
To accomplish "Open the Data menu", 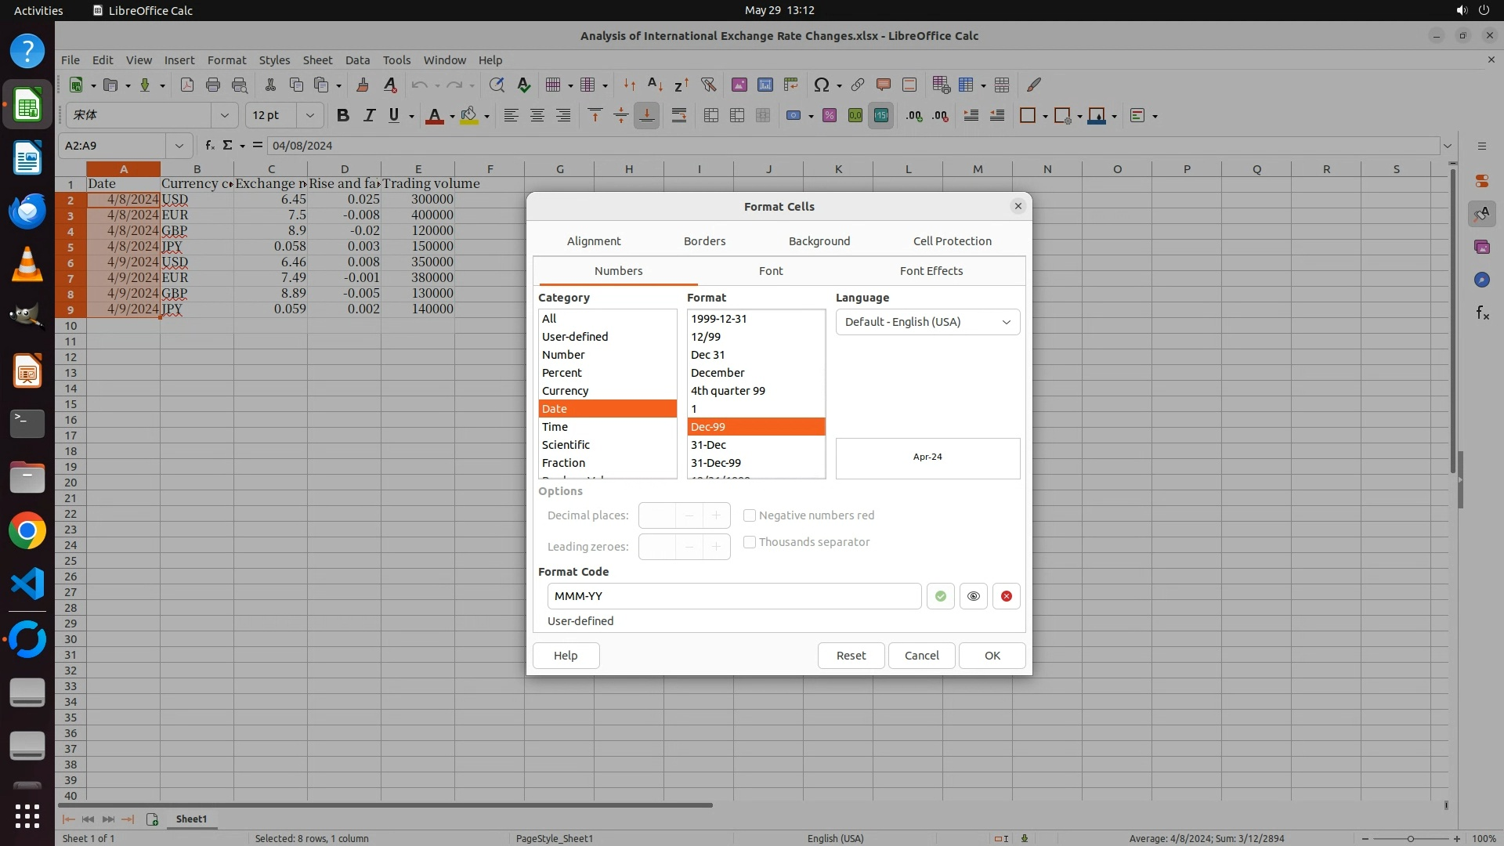I will point(356,60).
